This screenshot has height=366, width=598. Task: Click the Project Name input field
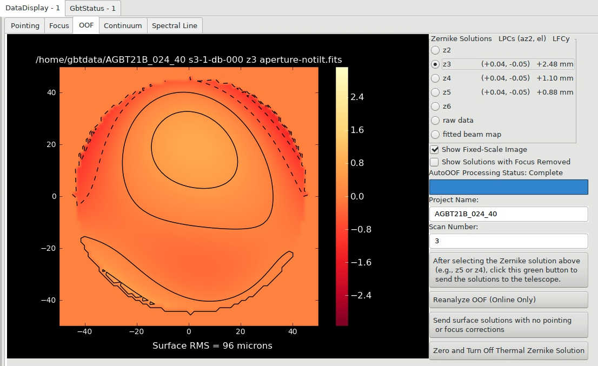pyautogui.click(x=508, y=214)
